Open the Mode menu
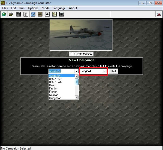Image resolution: width=163 pixels, height=150 pixels. (45, 8)
